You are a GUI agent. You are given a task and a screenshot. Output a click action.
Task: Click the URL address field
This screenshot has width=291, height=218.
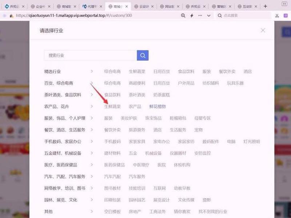click(x=74, y=16)
